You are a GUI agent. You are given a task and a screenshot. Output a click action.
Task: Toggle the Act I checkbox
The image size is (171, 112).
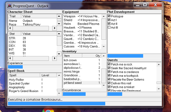coord(109,20)
